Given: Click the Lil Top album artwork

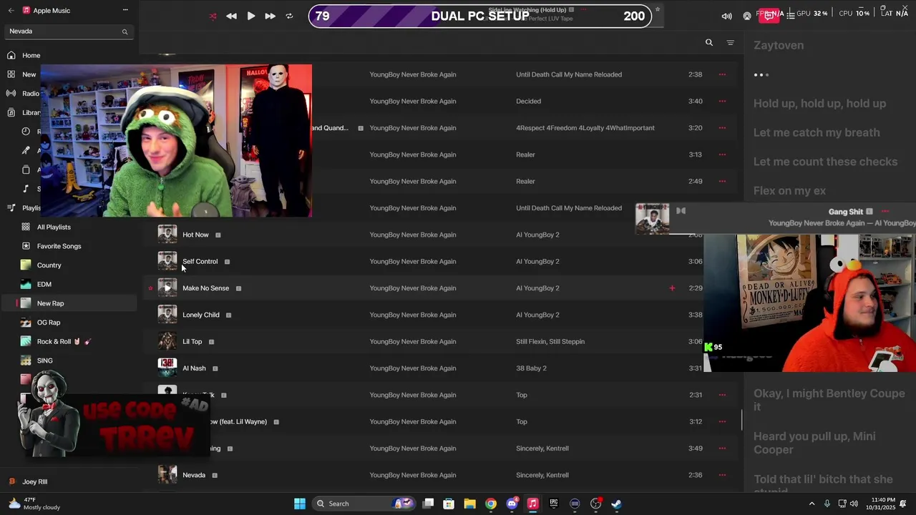Looking at the screenshot, I should tap(167, 341).
